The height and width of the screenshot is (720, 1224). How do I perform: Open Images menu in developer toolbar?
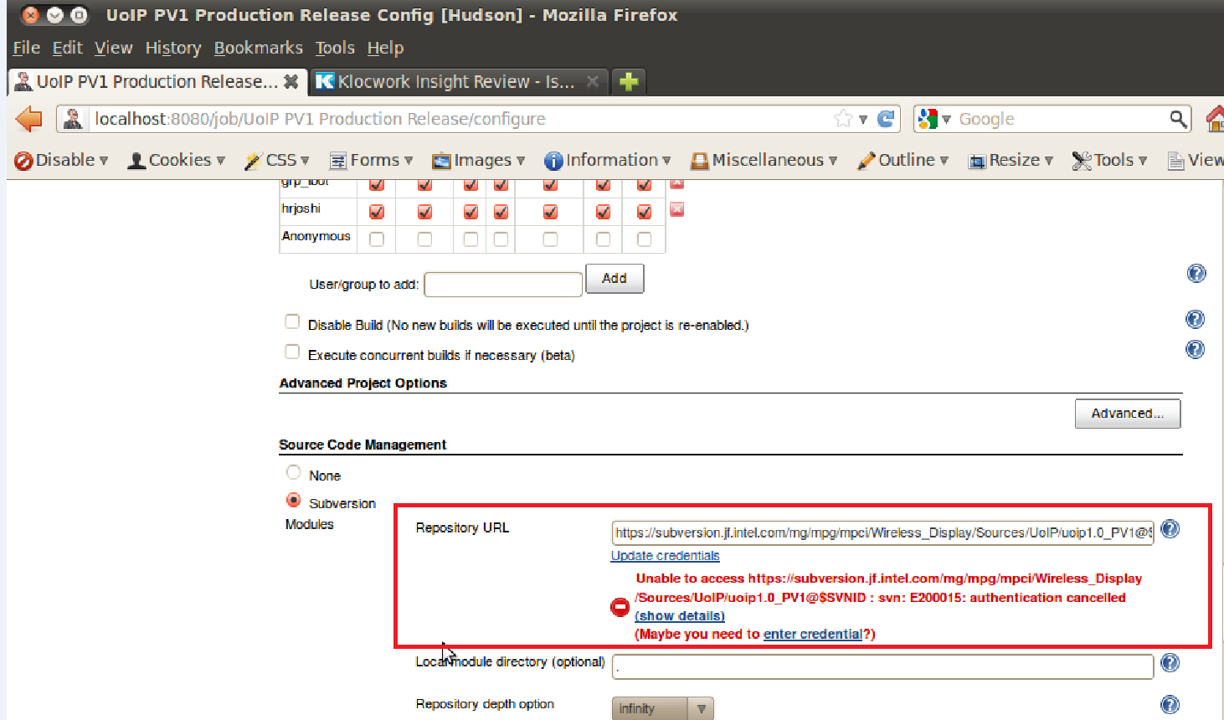pos(478,160)
